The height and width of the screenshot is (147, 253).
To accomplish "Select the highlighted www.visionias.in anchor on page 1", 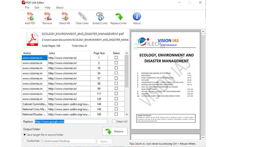I will 34,58.
